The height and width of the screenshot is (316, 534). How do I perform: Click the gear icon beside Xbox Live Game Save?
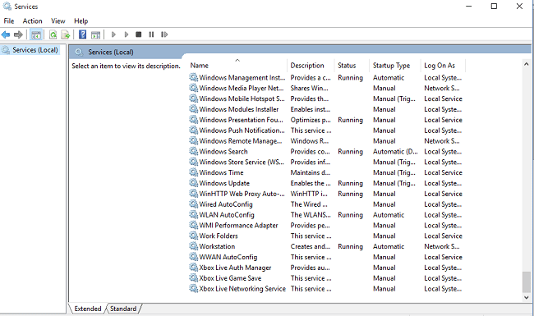tap(193, 278)
